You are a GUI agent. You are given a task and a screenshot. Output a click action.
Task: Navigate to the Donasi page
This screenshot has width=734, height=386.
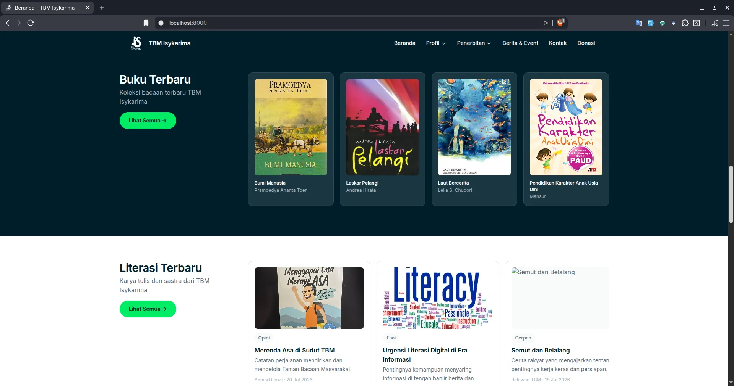coord(586,43)
